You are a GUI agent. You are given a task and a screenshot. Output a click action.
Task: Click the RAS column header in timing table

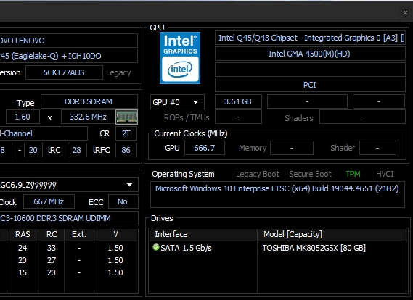[23, 234]
